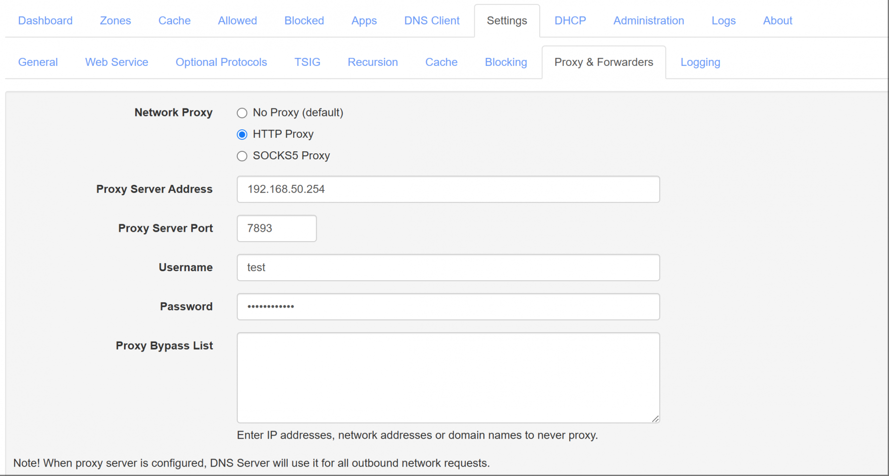Image resolution: width=889 pixels, height=476 pixels.
Task: Select the No Proxy default option
Action: [242, 113]
